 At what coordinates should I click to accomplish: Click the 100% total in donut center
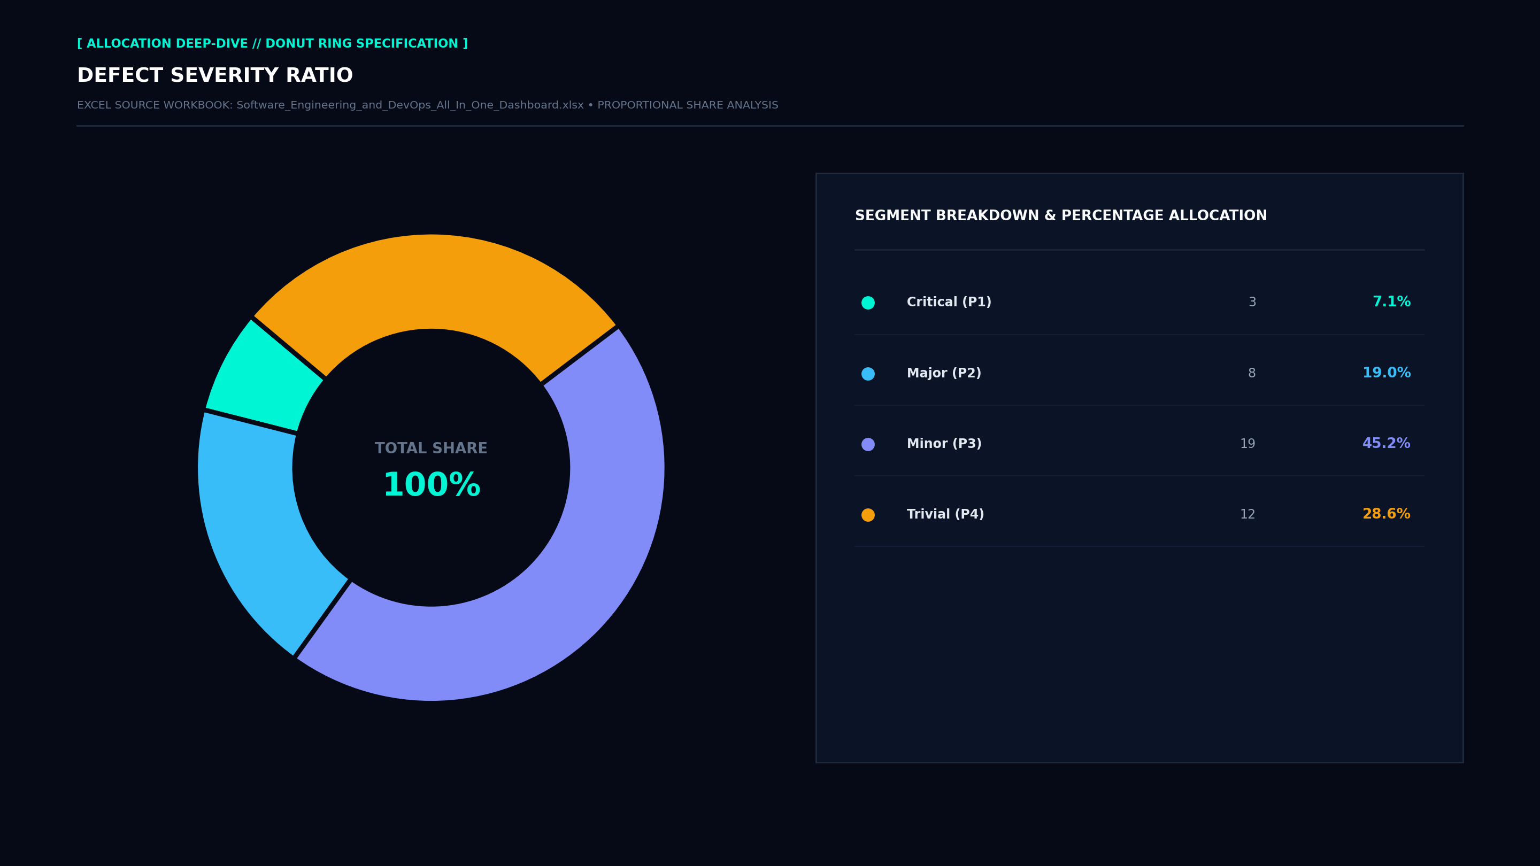[431, 485]
